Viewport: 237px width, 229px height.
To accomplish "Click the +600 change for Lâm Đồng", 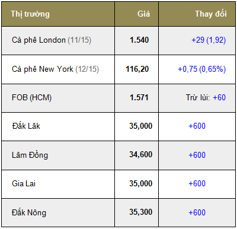I will tap(197, 155).
